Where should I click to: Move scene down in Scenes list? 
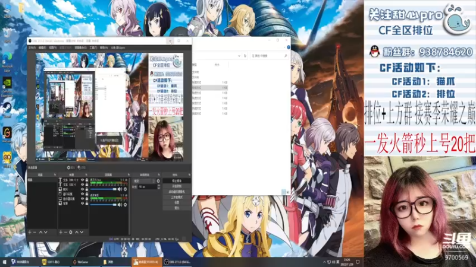46,232
